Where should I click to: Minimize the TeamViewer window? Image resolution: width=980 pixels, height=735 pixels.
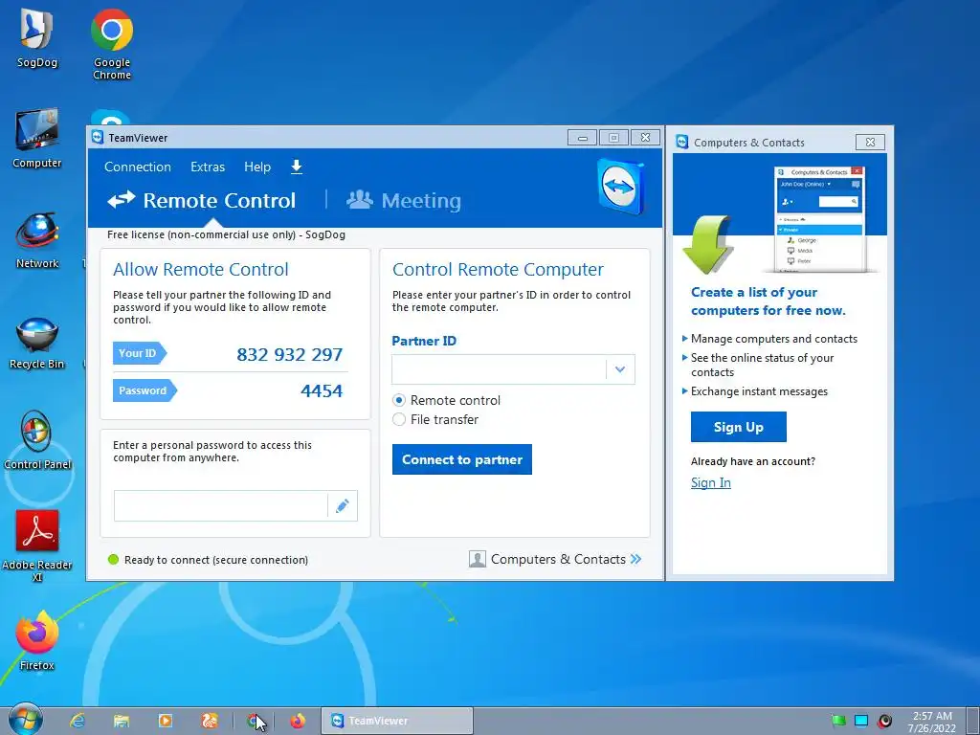point(582,138)
